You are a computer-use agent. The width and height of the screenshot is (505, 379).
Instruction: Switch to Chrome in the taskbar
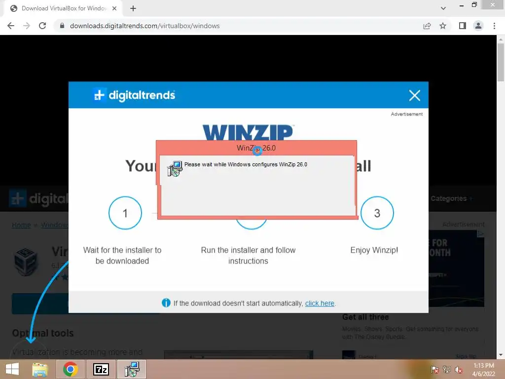tap(70, 369)
